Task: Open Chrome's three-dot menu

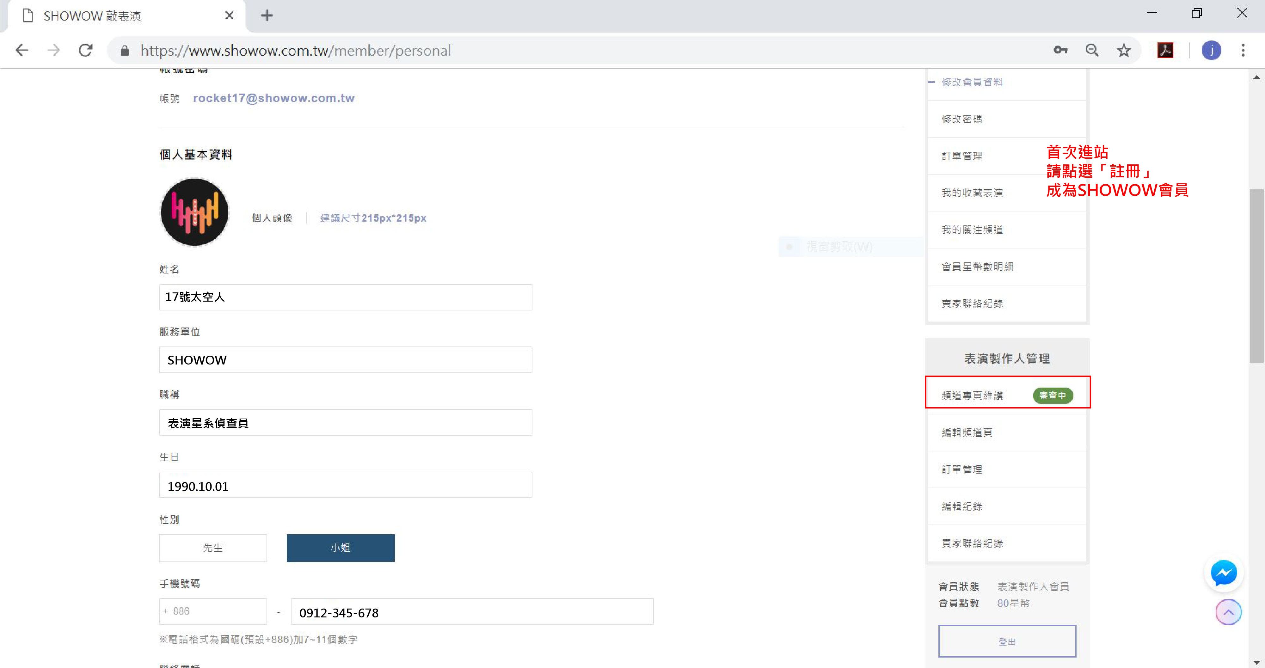Action: [1244, 50]
